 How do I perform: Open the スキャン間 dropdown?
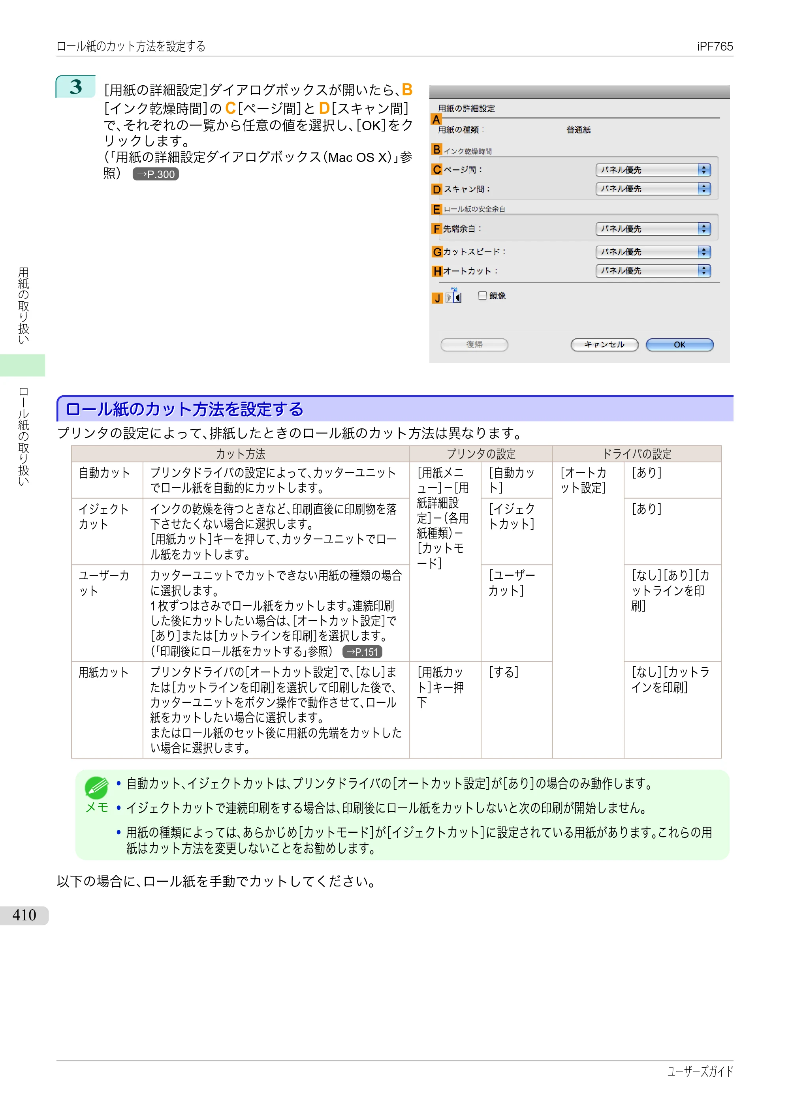[653, 189]
